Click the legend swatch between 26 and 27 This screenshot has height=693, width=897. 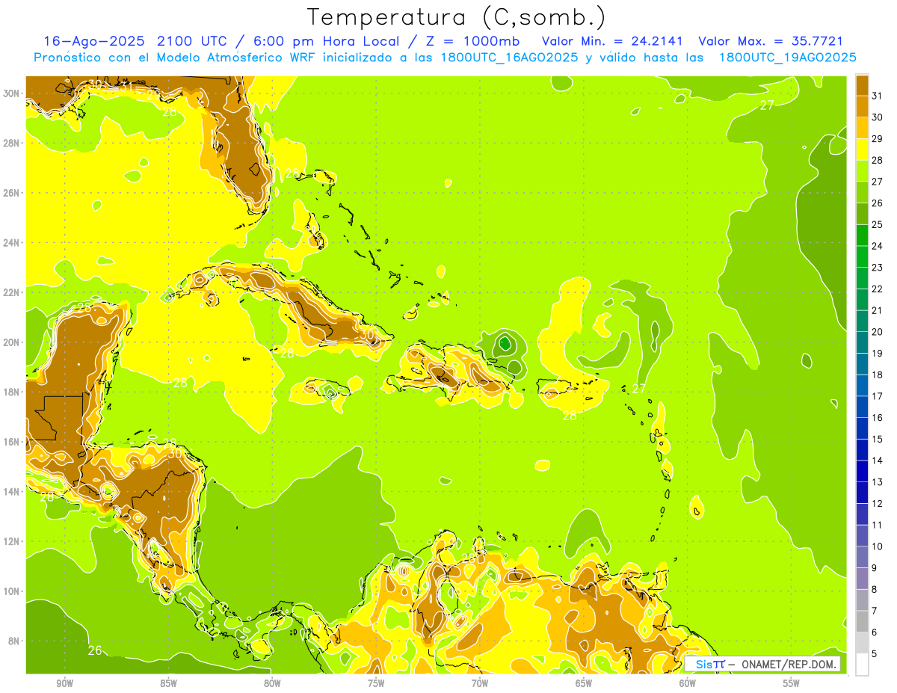[862, 191]
